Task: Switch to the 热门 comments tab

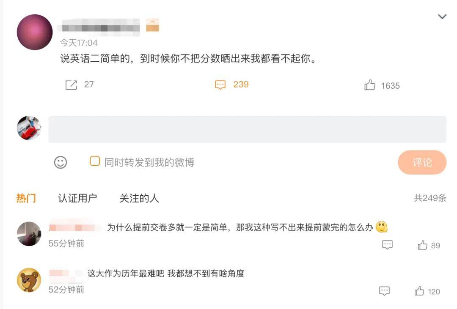Action: pyautogui.click(x=26, y=198)
